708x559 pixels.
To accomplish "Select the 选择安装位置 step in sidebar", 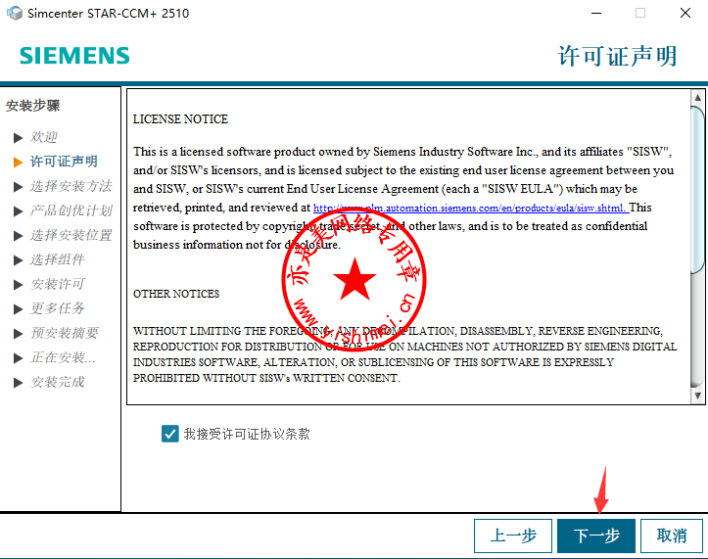I will pyautogui.click(x=71, y=235).
